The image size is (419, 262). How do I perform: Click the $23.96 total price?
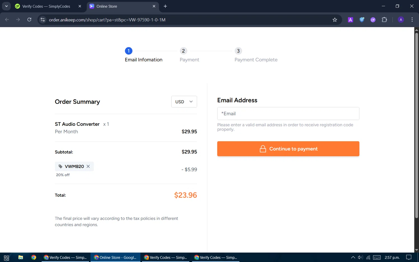tap(185, 195)
